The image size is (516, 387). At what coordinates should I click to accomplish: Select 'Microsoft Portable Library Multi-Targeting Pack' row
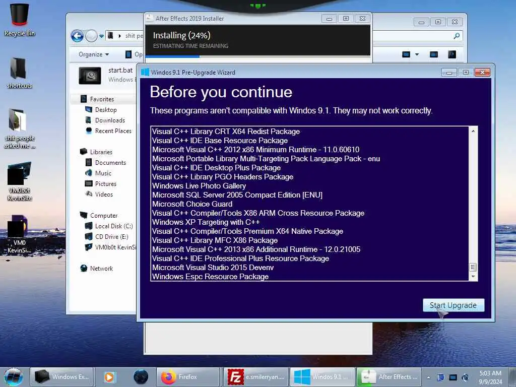[x=266, y=159]
